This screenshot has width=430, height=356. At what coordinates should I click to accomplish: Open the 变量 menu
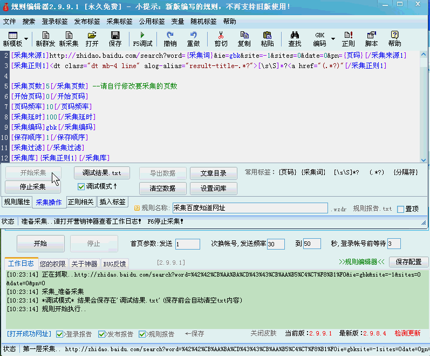178,22
